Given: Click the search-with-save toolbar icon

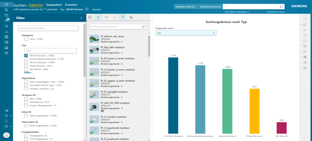Looking at the screenshot, I should click(x=131, y=17).
